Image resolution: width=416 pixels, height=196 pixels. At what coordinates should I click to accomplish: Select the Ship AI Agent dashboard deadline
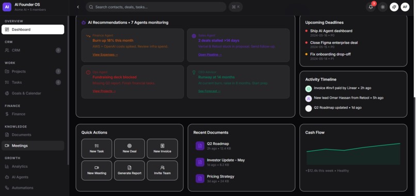[353, 33]
